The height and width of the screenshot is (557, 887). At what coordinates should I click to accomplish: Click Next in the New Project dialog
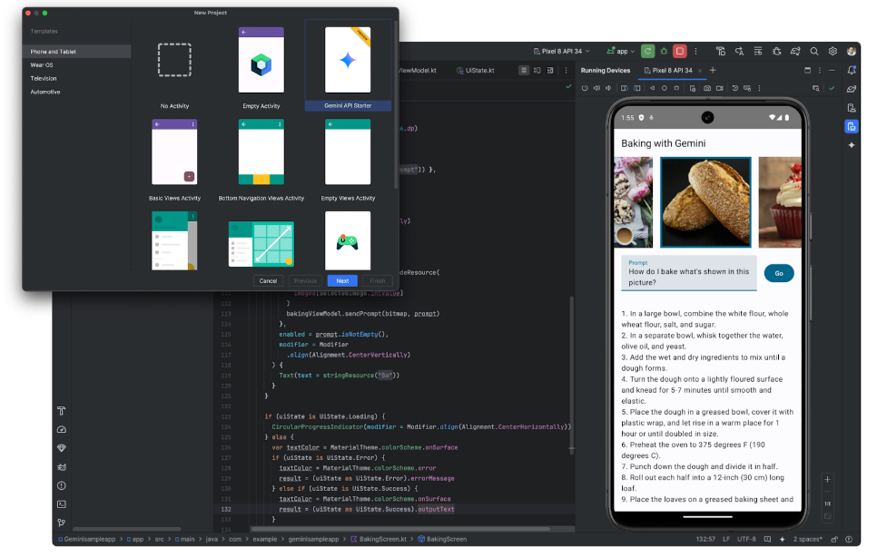[x=342, y=281]
